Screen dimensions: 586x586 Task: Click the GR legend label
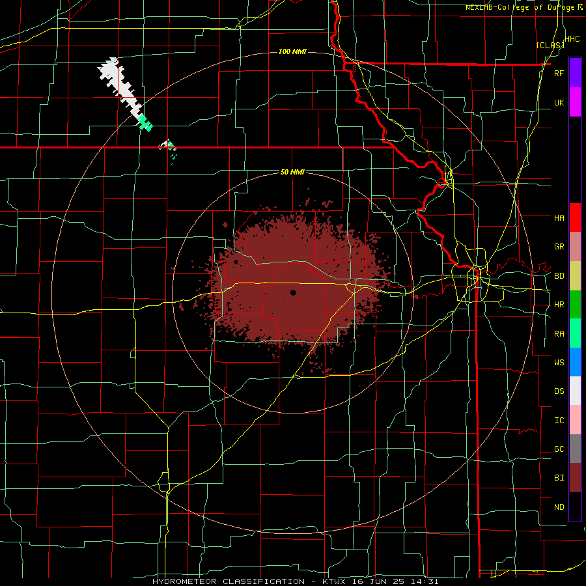559,247
